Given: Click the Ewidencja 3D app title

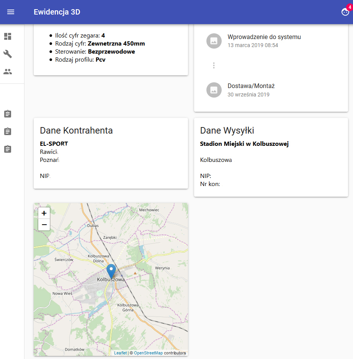Looking at the screenshot, I should (x=57, y=12).
